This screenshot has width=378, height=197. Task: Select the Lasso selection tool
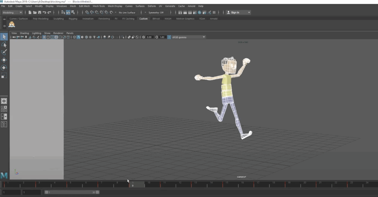[4, 44]
